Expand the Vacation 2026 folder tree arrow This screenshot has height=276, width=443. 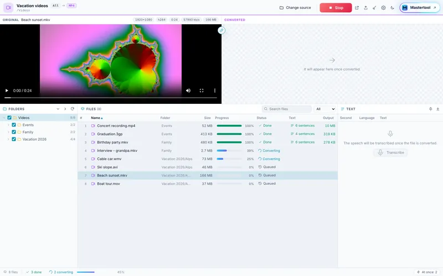click(8, 139)
